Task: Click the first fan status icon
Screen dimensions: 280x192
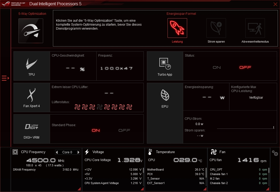Action: tap(77, 107)
